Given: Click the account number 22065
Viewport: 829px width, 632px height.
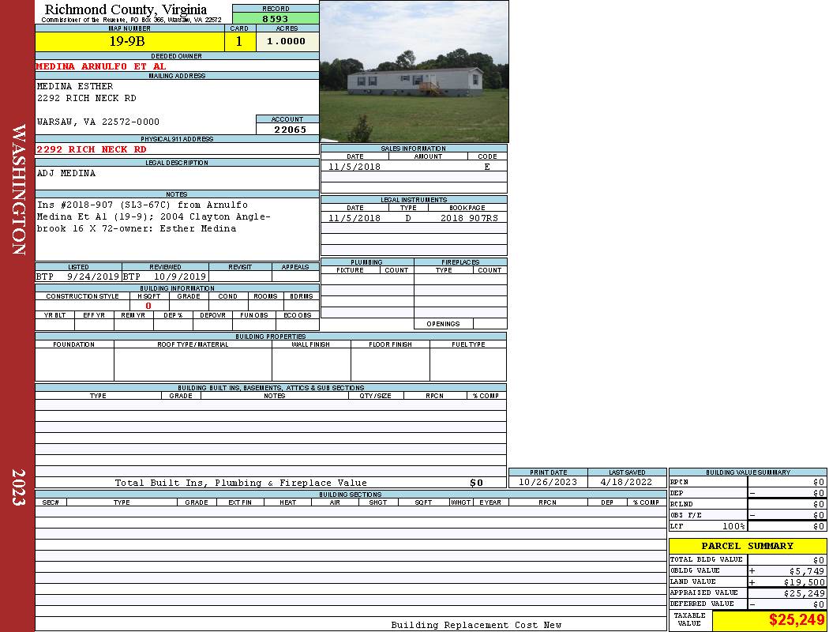Looking at the screenshot, I should [x=287, y=130].
